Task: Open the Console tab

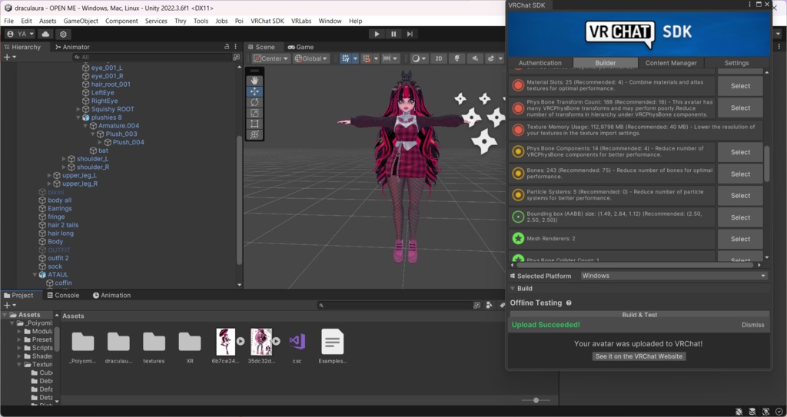Action: [63, 295]
